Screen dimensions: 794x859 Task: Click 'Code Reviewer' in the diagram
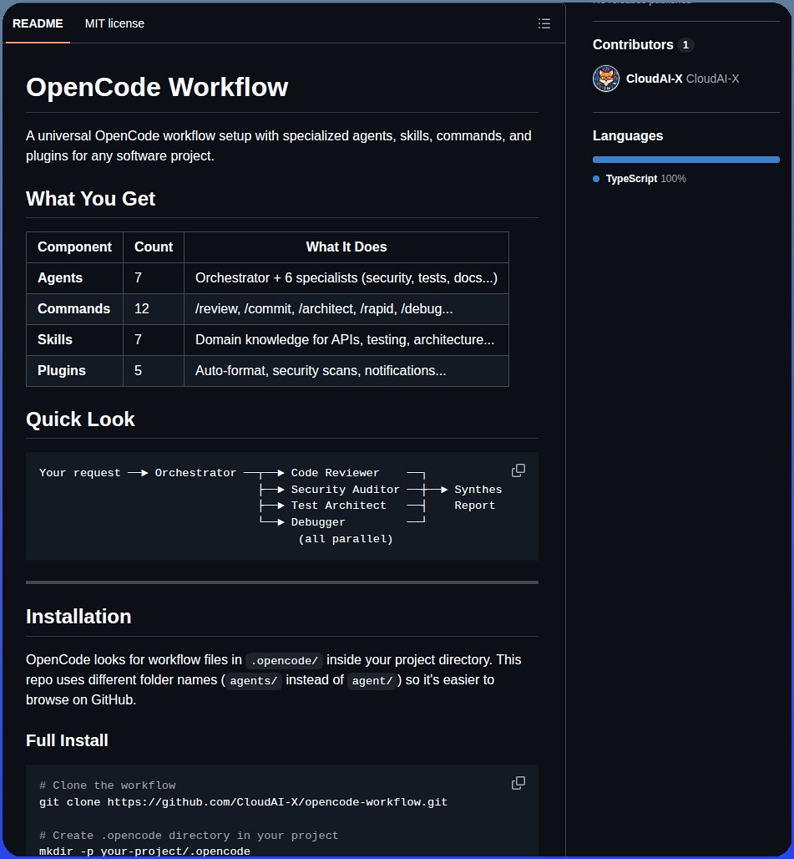pos(335,473)
